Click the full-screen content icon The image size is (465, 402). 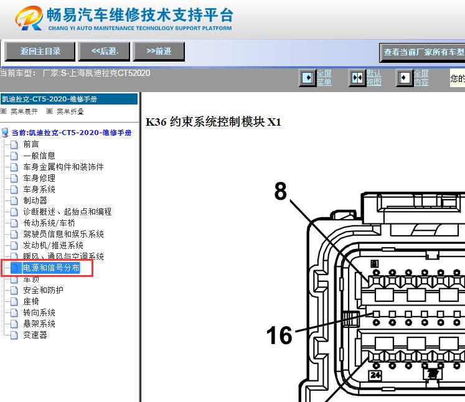(x=405, y=78)
